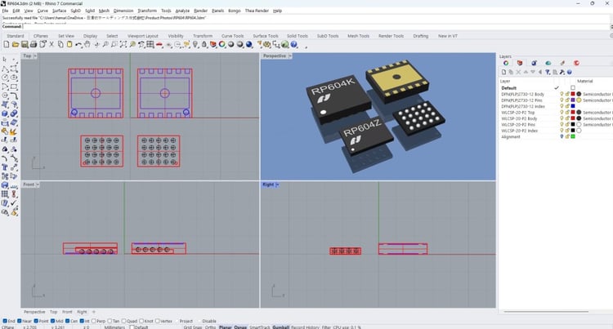Click the green color swatch of Alignment layer
The width and height of the screenshot is (613, 329).
coord(573,136)
